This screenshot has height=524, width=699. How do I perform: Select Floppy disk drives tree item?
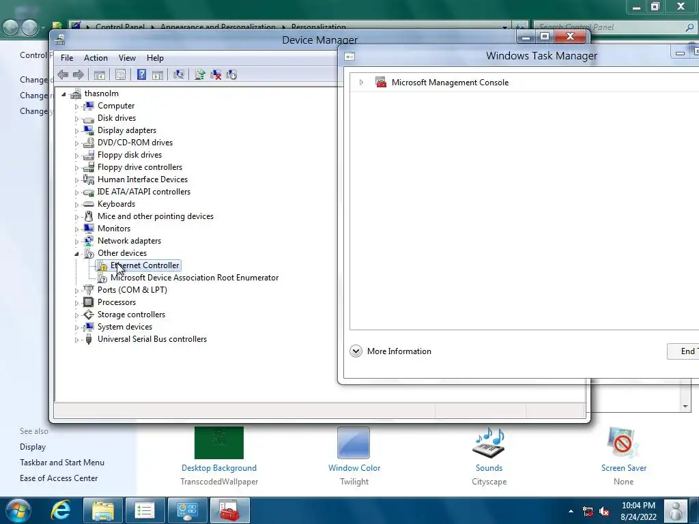130,155
